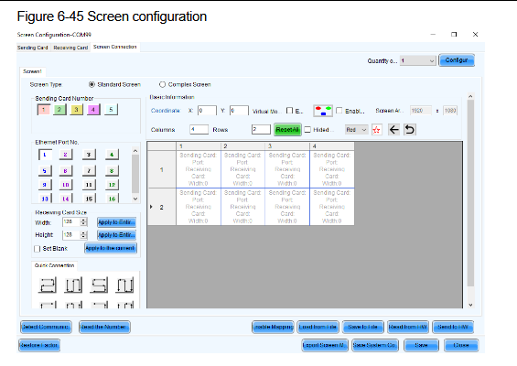
Task: Click the Detect Communic.. button
Action: 46,327
